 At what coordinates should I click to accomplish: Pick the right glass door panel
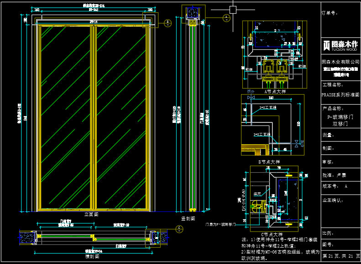pyautogui.click(x=121, y=116)
